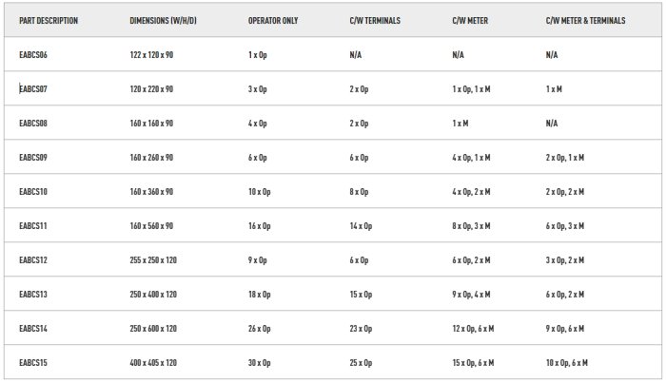Viewport: 666px width, 383px height.
Task: Click the C/W METER & TERMINALS header
Action: (x=585, y=20)
